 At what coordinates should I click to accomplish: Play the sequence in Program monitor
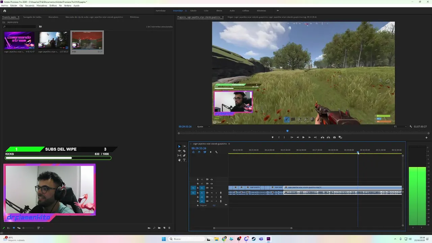click(303, 137)
